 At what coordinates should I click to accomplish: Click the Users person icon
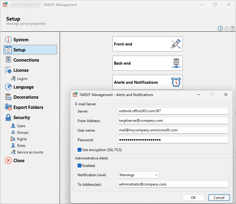point(13,126)
